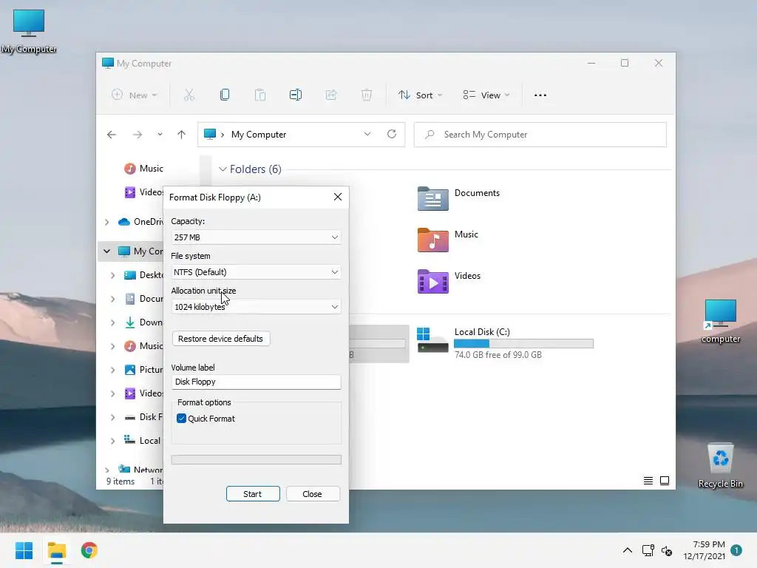Open the notification badge in taskbar
Screen dimensions: 757x568
[736, 550]
